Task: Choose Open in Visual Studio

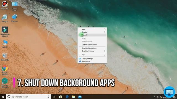Action: click(x=92, y=45)
